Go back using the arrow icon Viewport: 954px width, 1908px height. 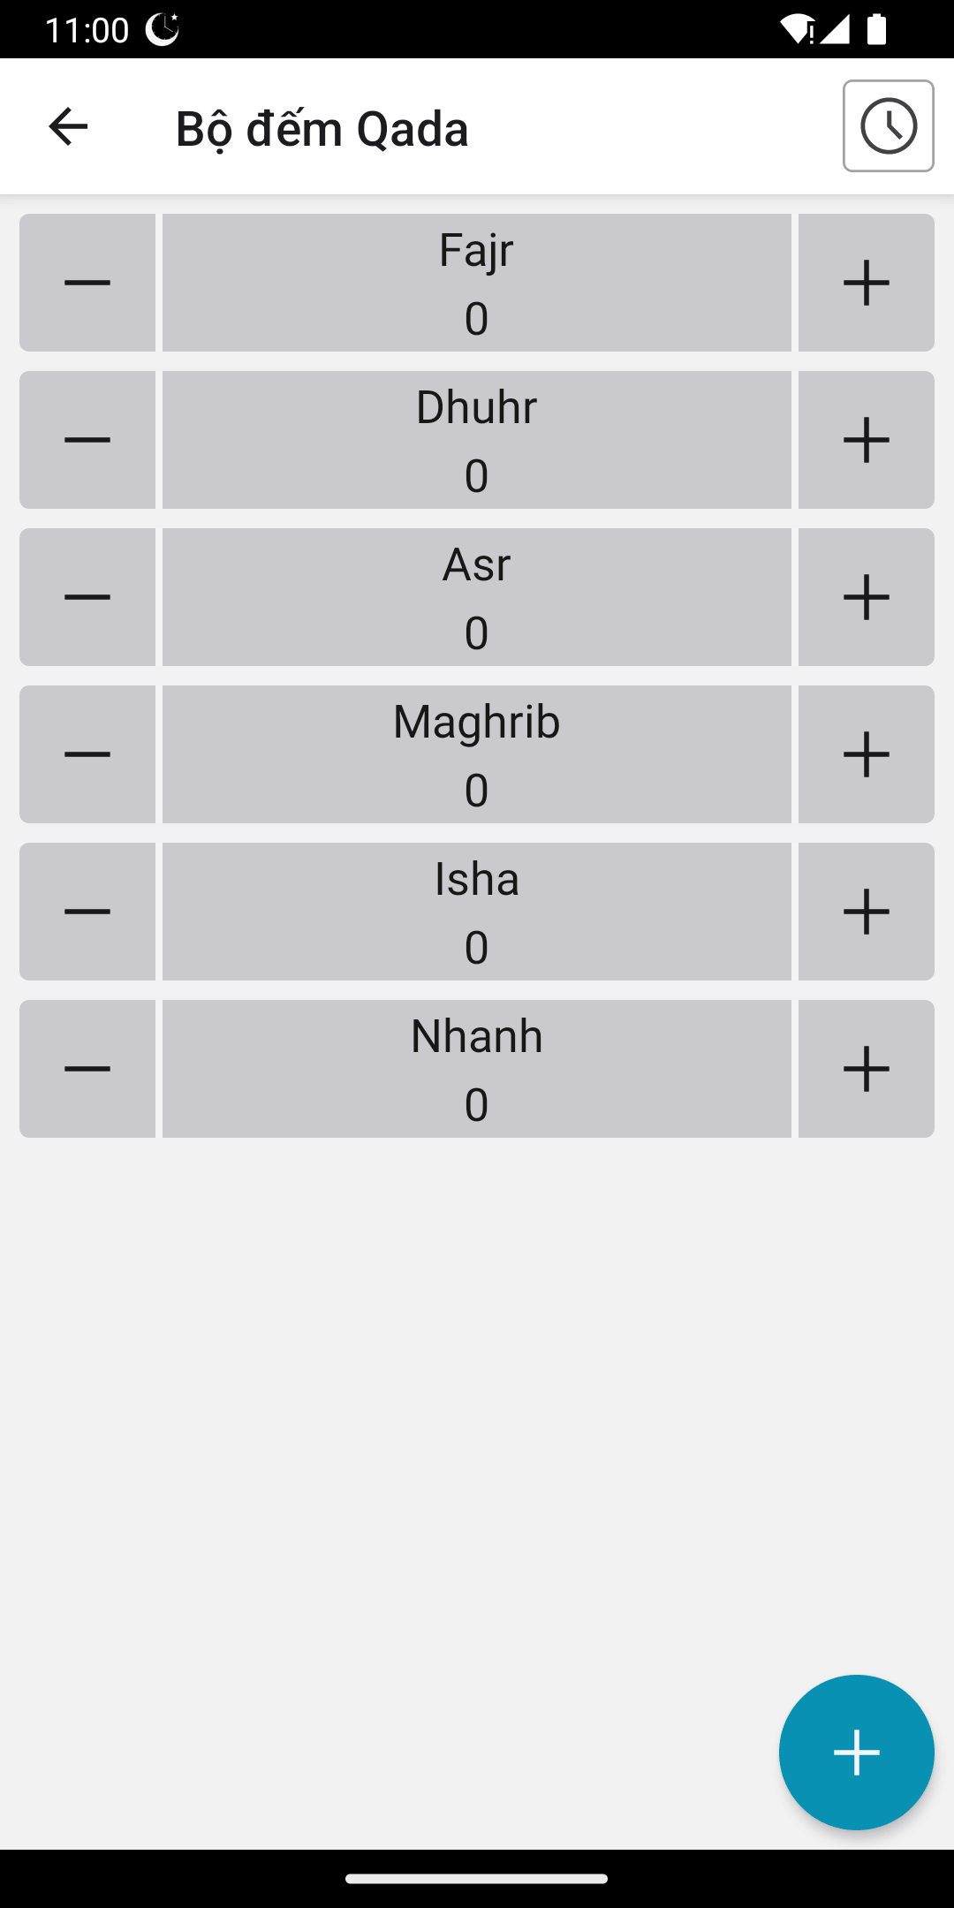click(x=68, y=126)
